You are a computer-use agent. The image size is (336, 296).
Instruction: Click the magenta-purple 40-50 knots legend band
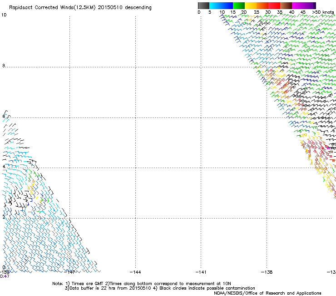pyautogui.click(x=304, y=5)
